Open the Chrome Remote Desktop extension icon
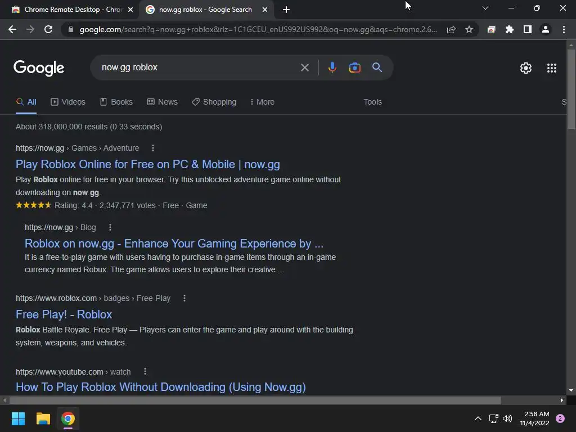576x432 pixels. 491,29
